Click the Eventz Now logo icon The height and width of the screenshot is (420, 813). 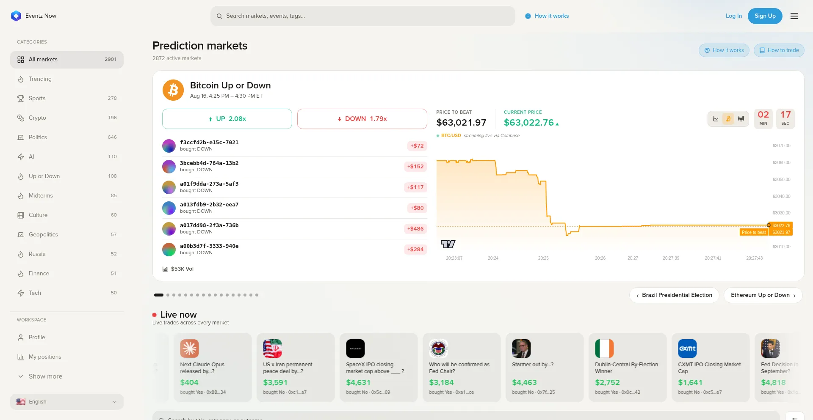point(16,16)
